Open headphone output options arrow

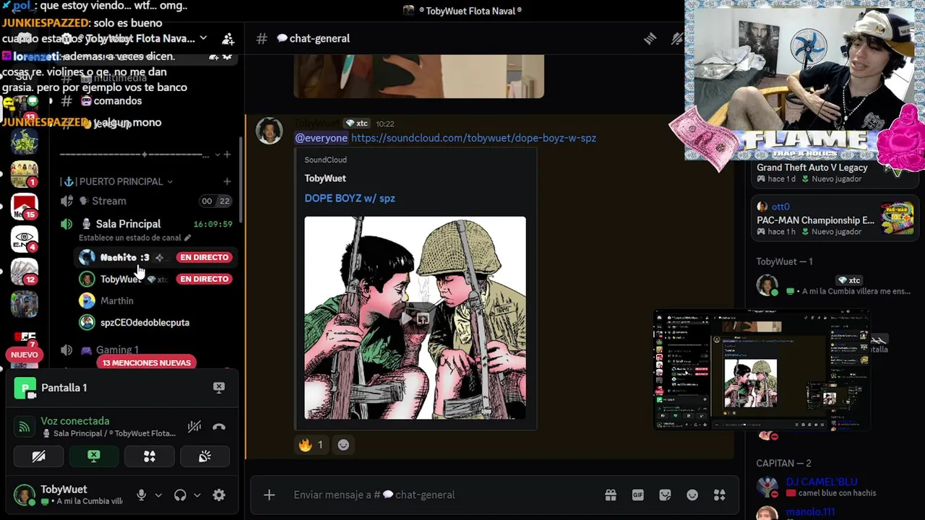(x=197, y=495)
